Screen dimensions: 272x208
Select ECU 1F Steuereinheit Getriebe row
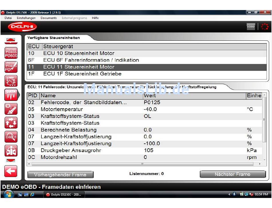[147, 74]
